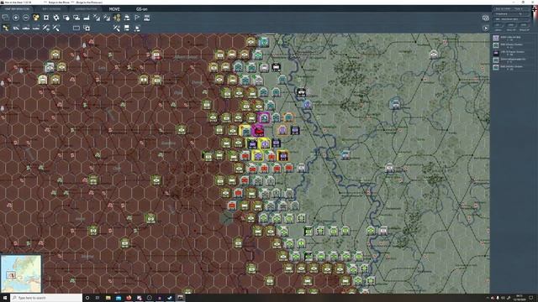Open Firefox from the taskbar

click(129, 298)
